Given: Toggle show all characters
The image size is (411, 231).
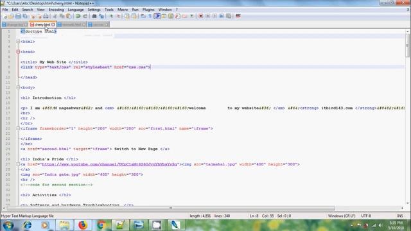Looking at the screenshot, I should tap(150, 16).
